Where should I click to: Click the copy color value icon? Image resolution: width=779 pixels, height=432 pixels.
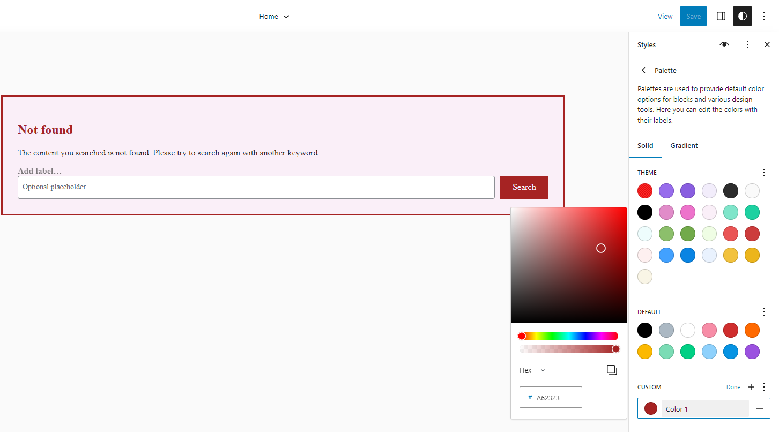pyautogui.click(x=612, y=370)
